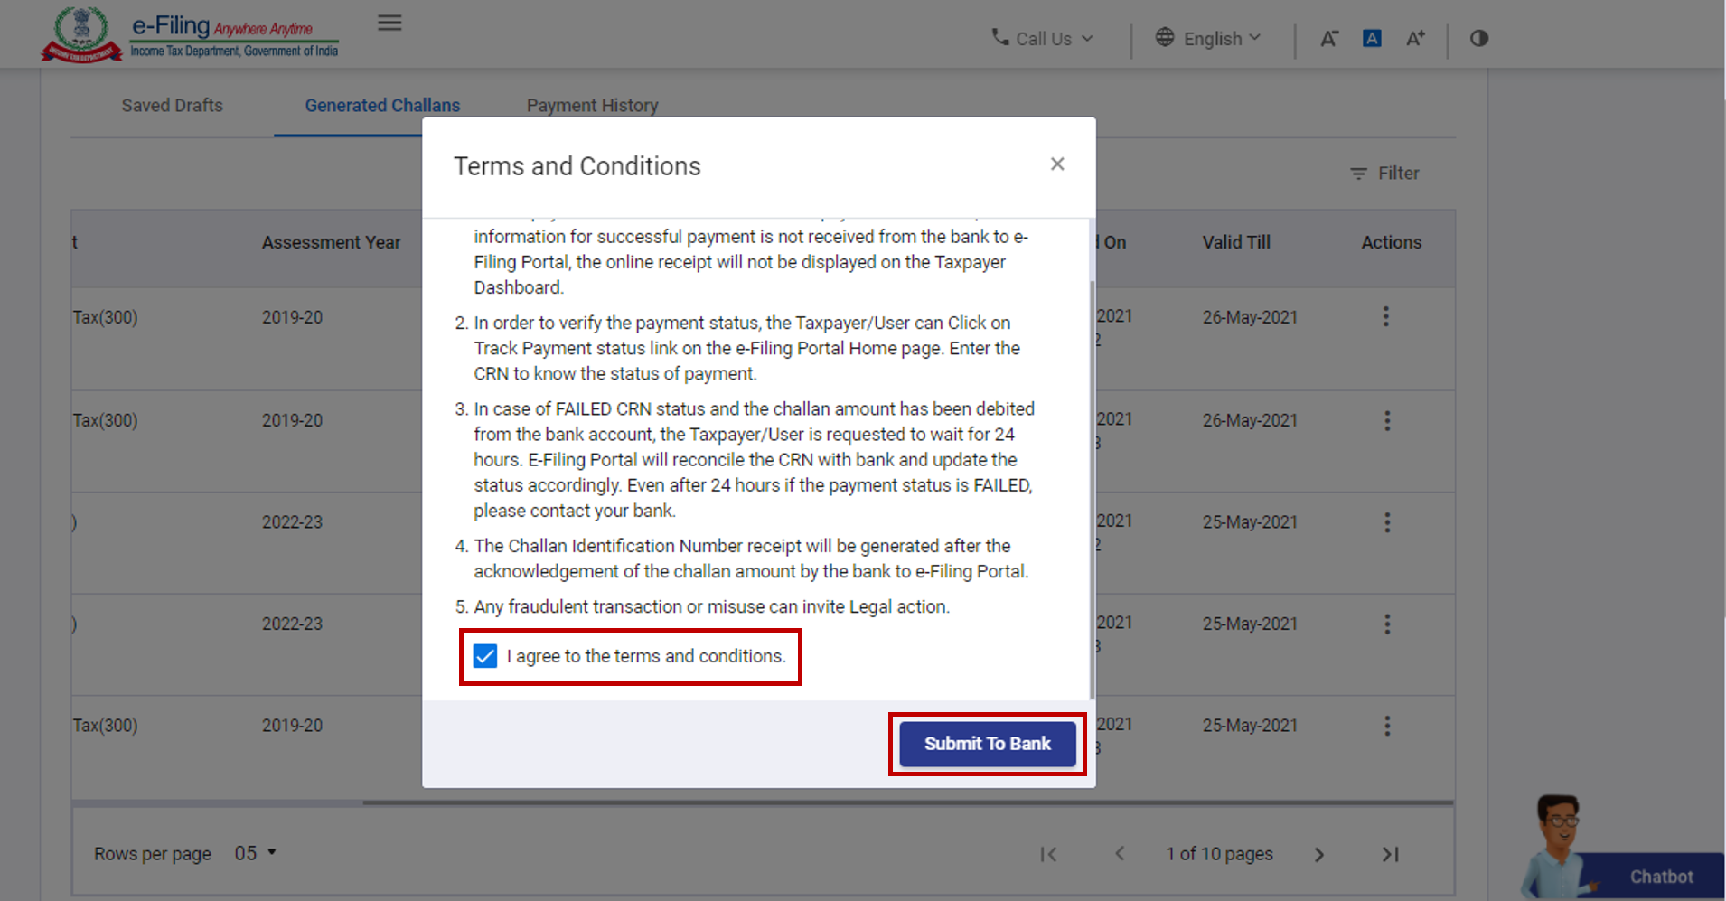Click the Assessment Year column header
The width and height of the screenshot is (1726, 901).
(x=331, y=242)
